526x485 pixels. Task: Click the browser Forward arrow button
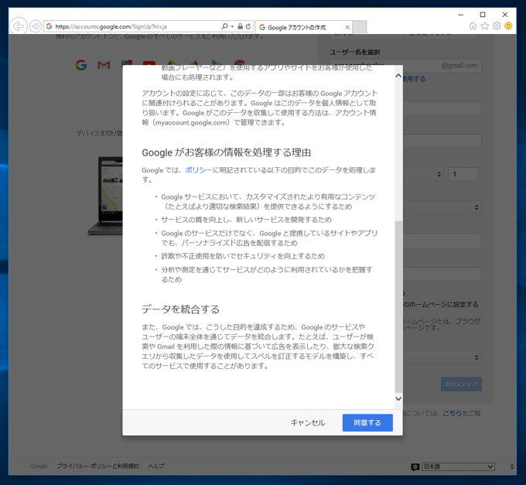[36, 26]
